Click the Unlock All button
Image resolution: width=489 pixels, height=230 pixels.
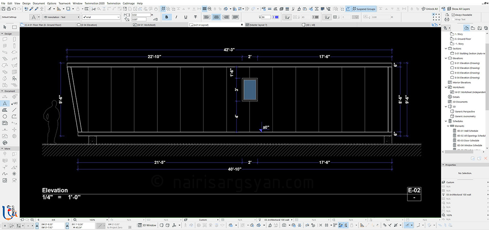click(429, 9)
